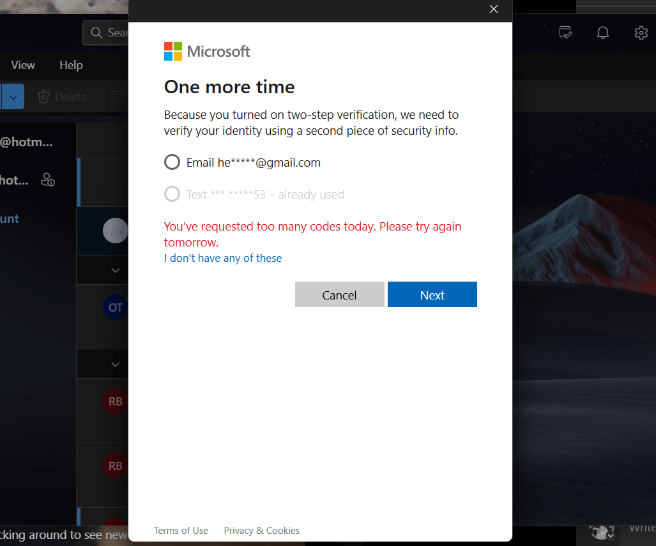The height and width of the screenshot is (546, 656).
Task: Click the Delete trash icon in the toolbar
Action: tap(43, 96)
